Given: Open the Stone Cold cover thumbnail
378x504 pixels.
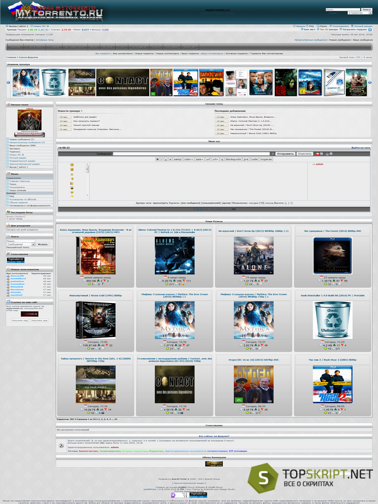Looking at the screenshot, I should coord(96,320).
